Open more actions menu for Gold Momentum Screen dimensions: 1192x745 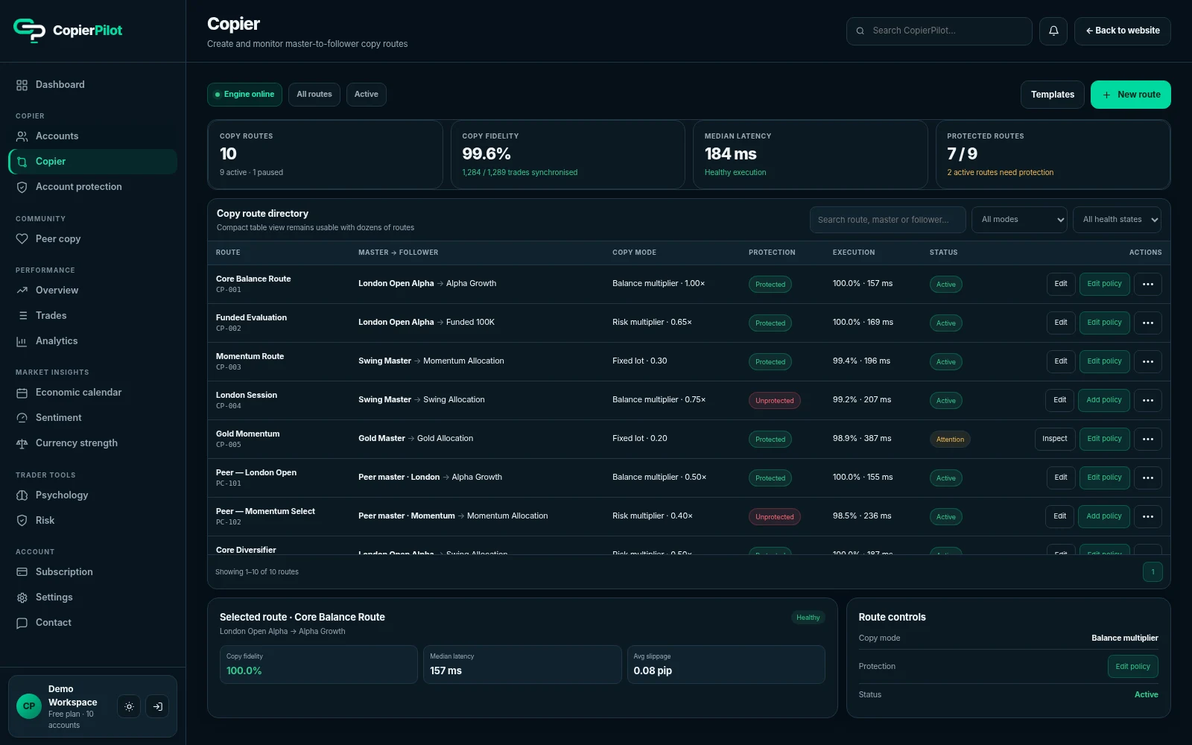[x=1147, y=439]
